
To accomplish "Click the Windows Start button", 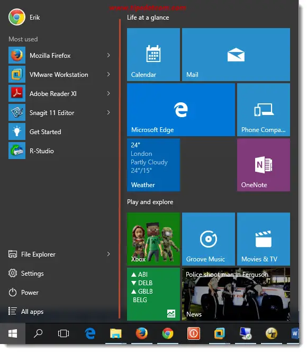I will pyautogui.click(x=13, y=333).
